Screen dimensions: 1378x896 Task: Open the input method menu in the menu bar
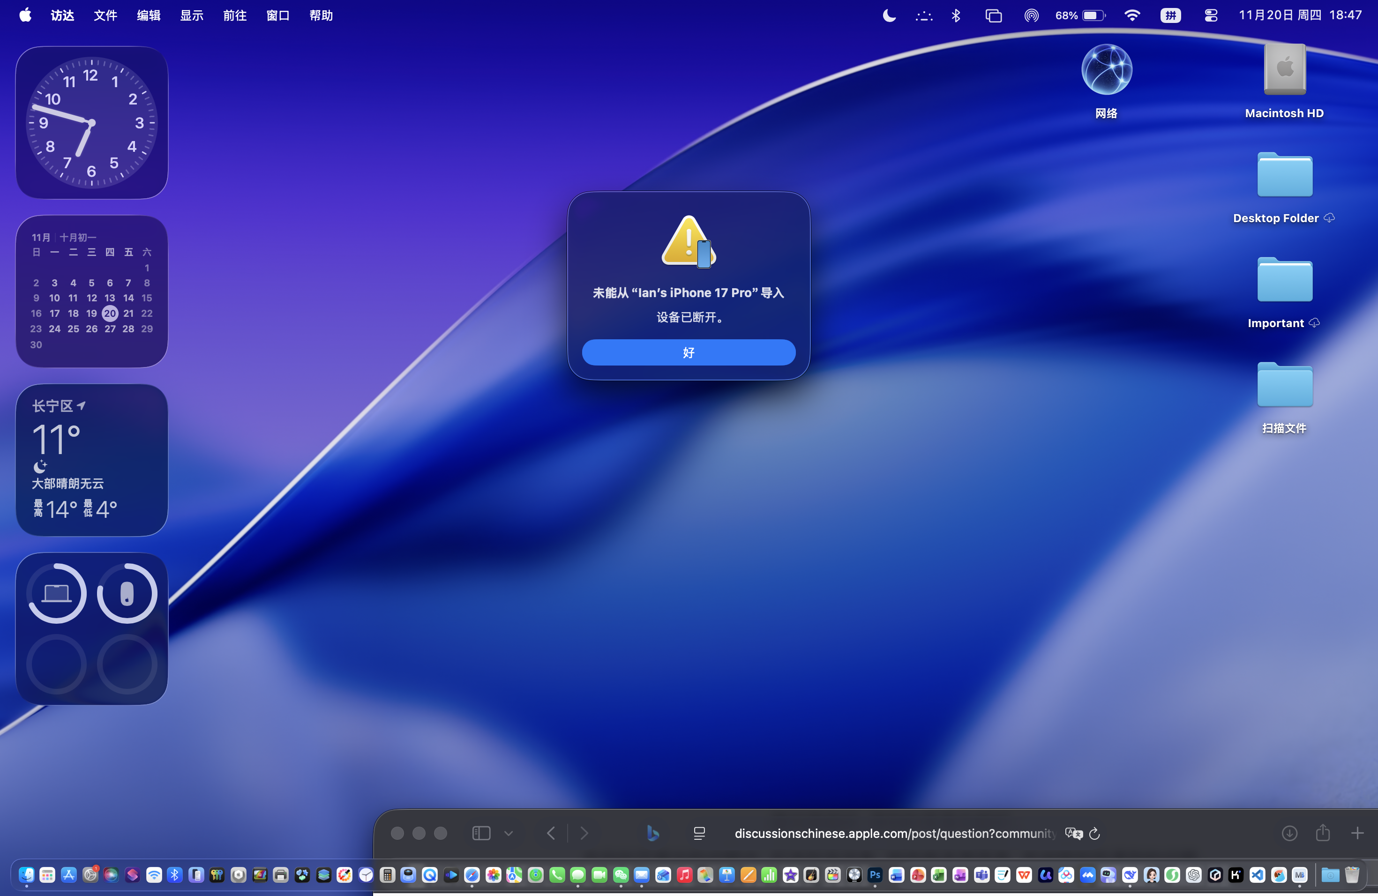tap(1171, 15)
